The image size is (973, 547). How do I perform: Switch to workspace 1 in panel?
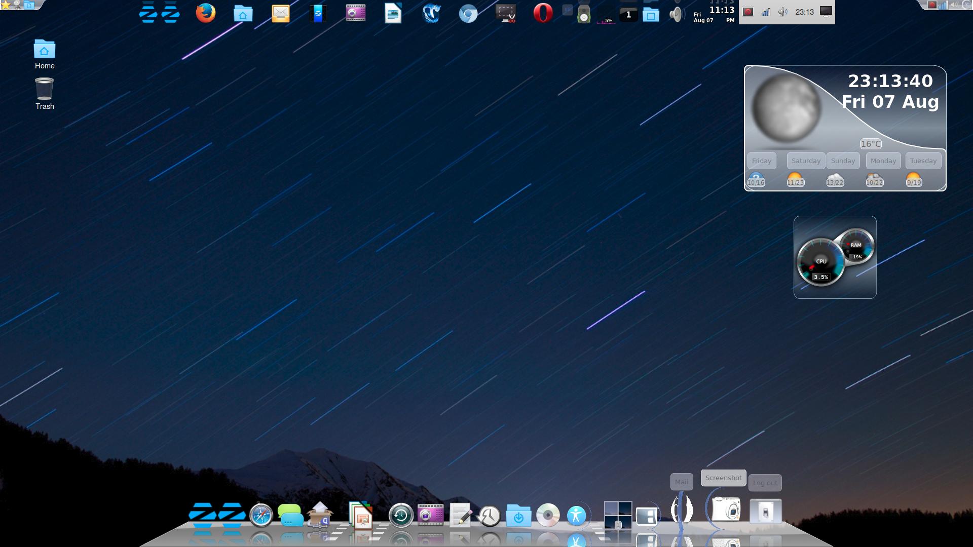[628, 15]
